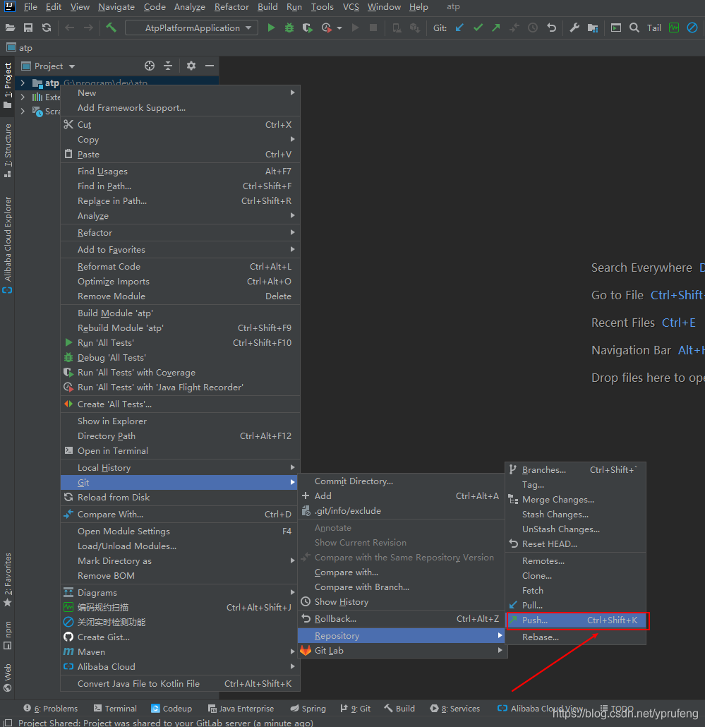Screen dimensions: 705x727
Task: Start debugging with the bug icon
Action: [289, 28]
